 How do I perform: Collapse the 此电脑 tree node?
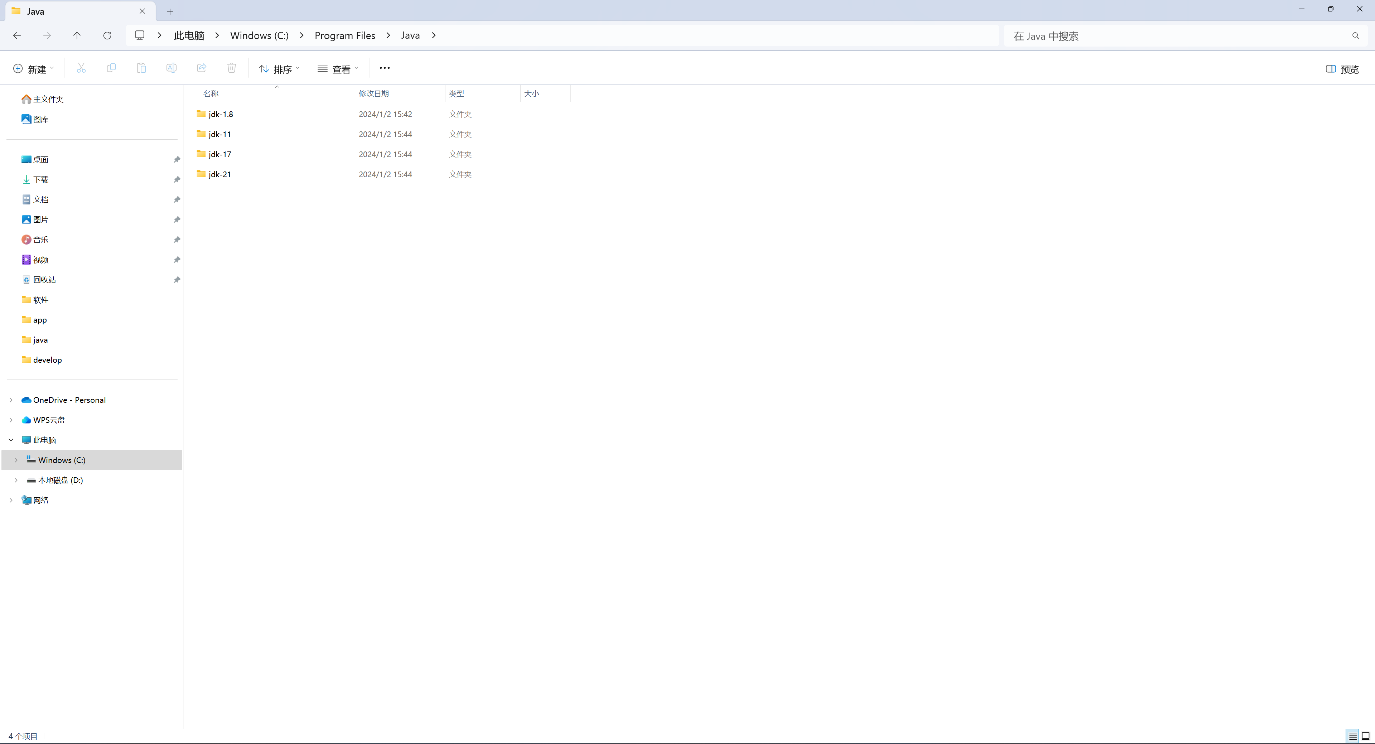[x=11, y=440]
